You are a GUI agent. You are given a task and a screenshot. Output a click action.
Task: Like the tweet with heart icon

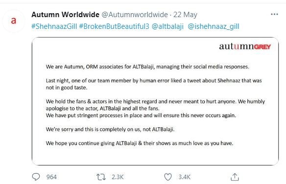coord(168,177)
